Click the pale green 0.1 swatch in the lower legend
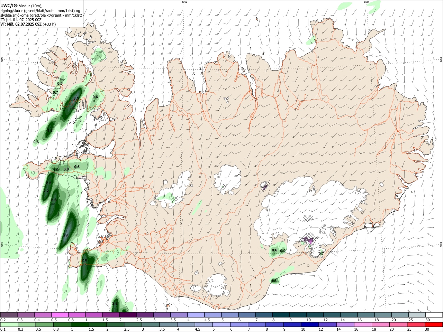The image size is (443, 332). [9, 324]
